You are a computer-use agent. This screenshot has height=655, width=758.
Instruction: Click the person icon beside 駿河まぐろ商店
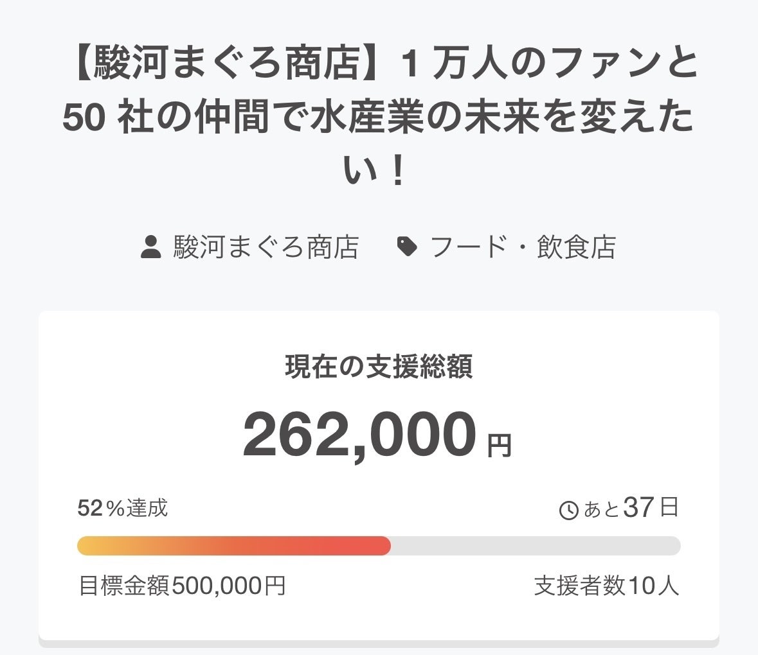pos(150,247)
